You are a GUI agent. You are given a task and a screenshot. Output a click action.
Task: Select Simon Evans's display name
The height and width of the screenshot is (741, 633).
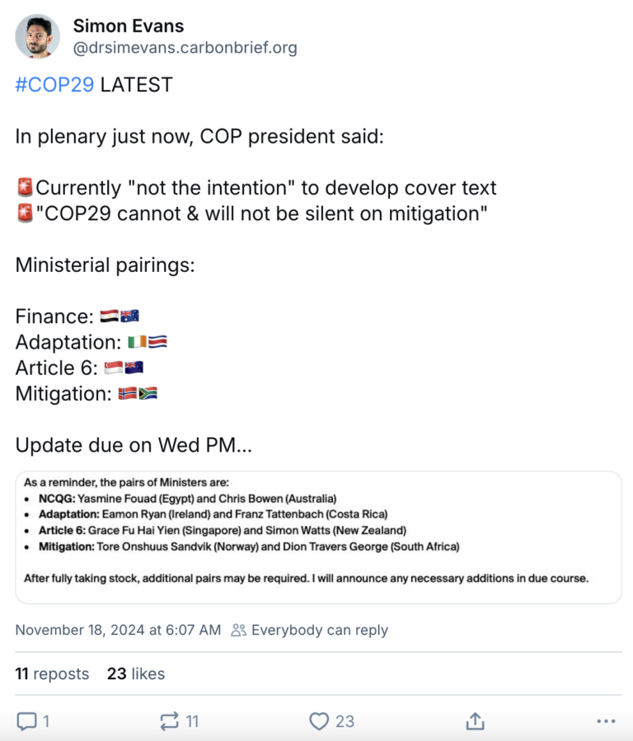pos(129,26)
